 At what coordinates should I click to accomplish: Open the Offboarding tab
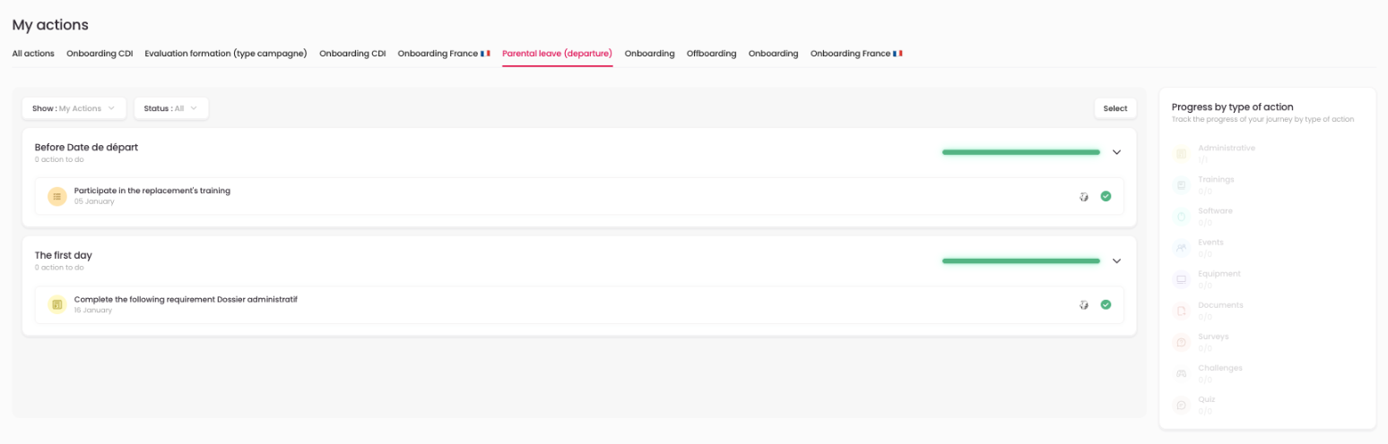[711, 54]
